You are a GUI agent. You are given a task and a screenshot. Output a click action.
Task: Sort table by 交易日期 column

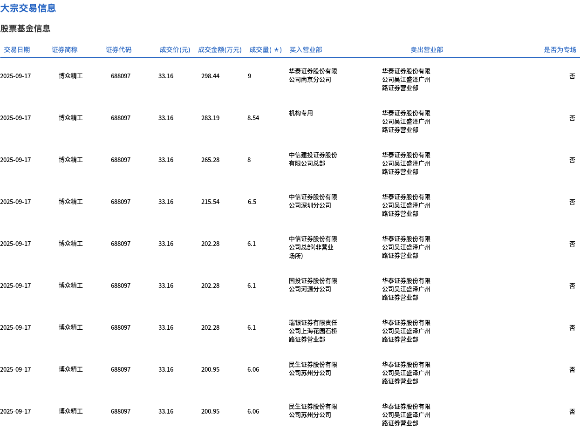click(x=17, y=49)
